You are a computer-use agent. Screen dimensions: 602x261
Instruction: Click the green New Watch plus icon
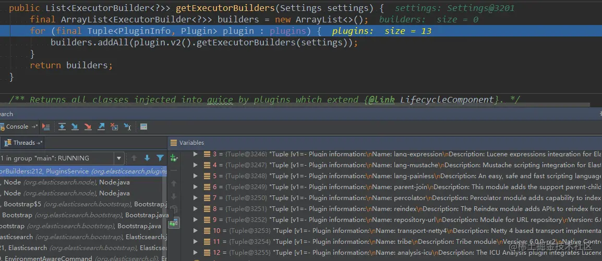coord(174,157)
